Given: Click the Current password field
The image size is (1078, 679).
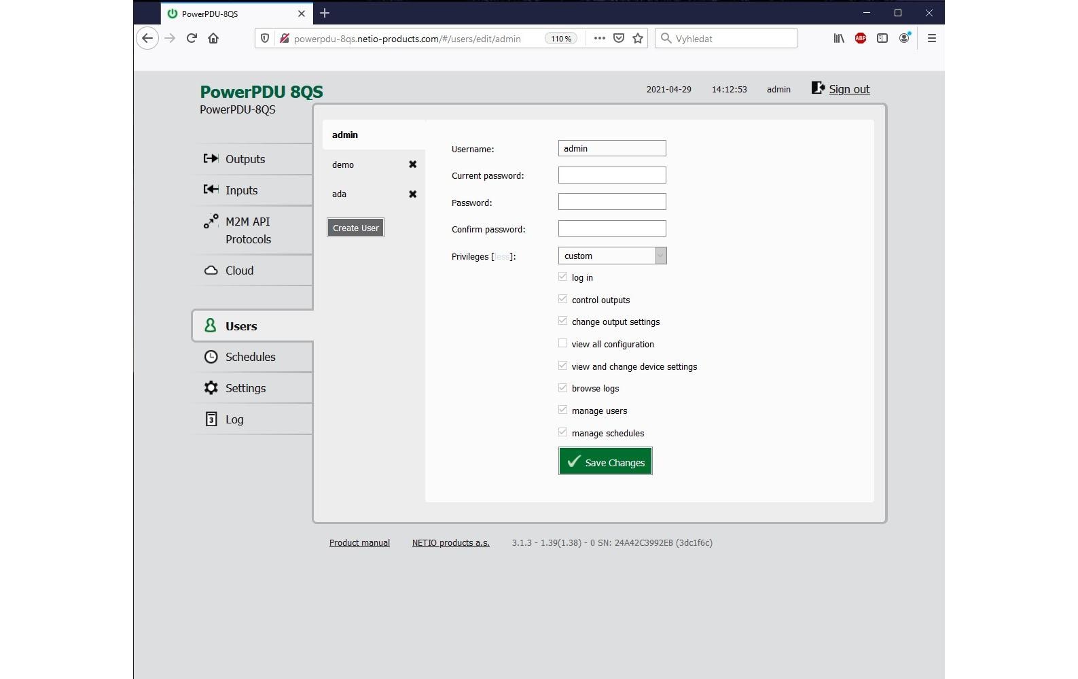Looking at the screenshot, I should click(x=612, y=175).
